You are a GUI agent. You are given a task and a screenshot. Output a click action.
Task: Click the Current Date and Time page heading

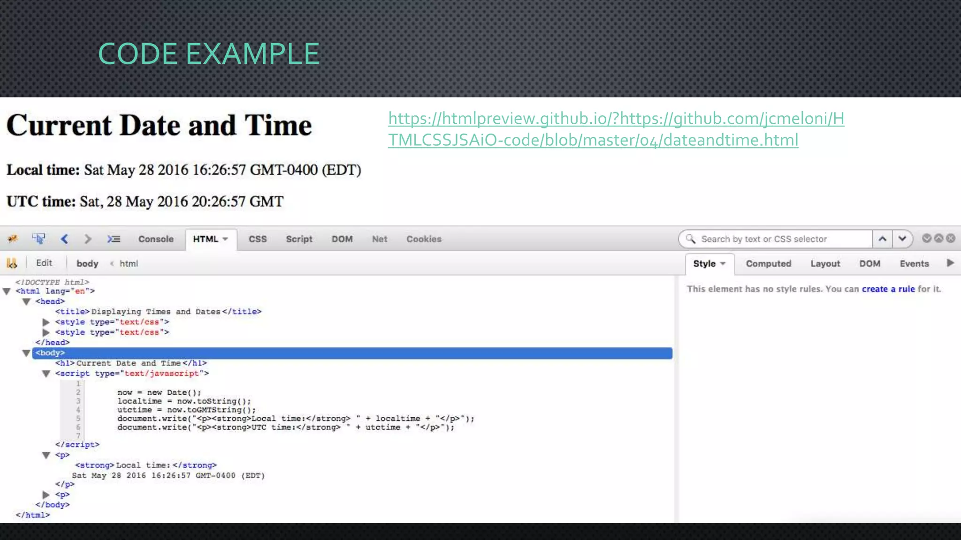[159, 126]
